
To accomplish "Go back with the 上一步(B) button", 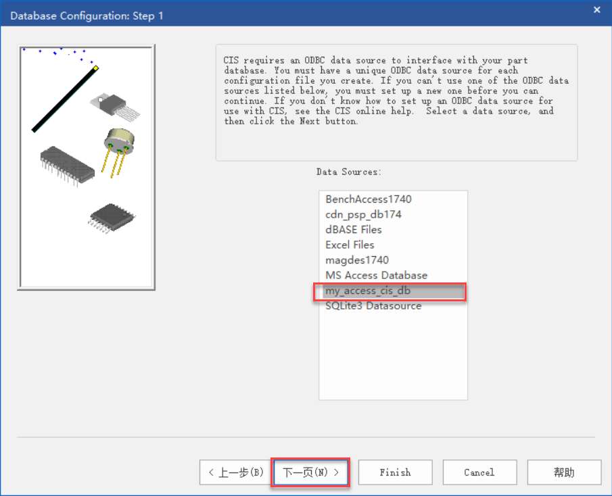I will click(x=235, y=472).
